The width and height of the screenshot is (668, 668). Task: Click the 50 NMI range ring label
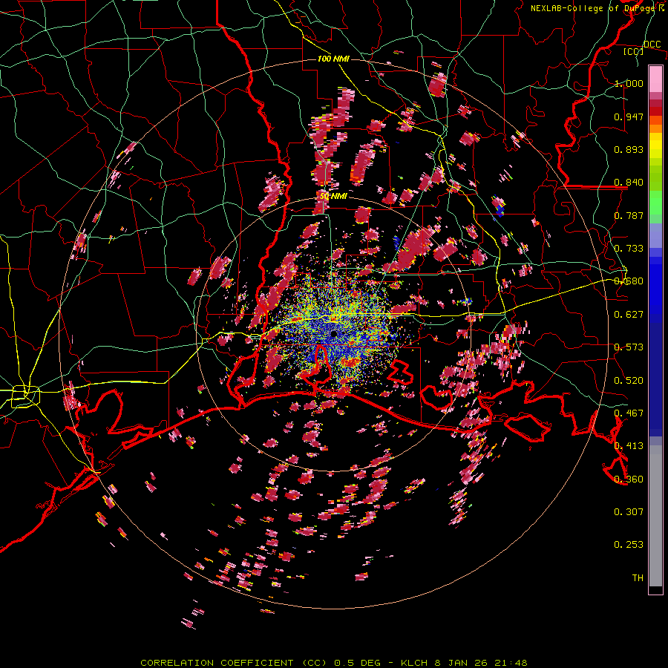(333, 197)
